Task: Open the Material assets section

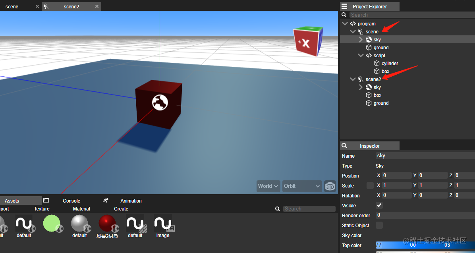Action: [x=81, y=209]
